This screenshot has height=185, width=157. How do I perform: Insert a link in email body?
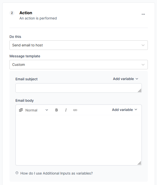click(x=75, y=110)
